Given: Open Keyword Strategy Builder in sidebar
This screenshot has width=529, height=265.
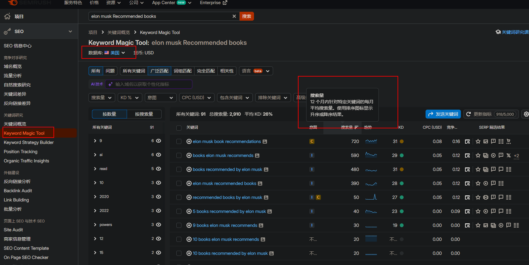Looking at the screenshot, I should pyautogui.click(x=29, y=142).
